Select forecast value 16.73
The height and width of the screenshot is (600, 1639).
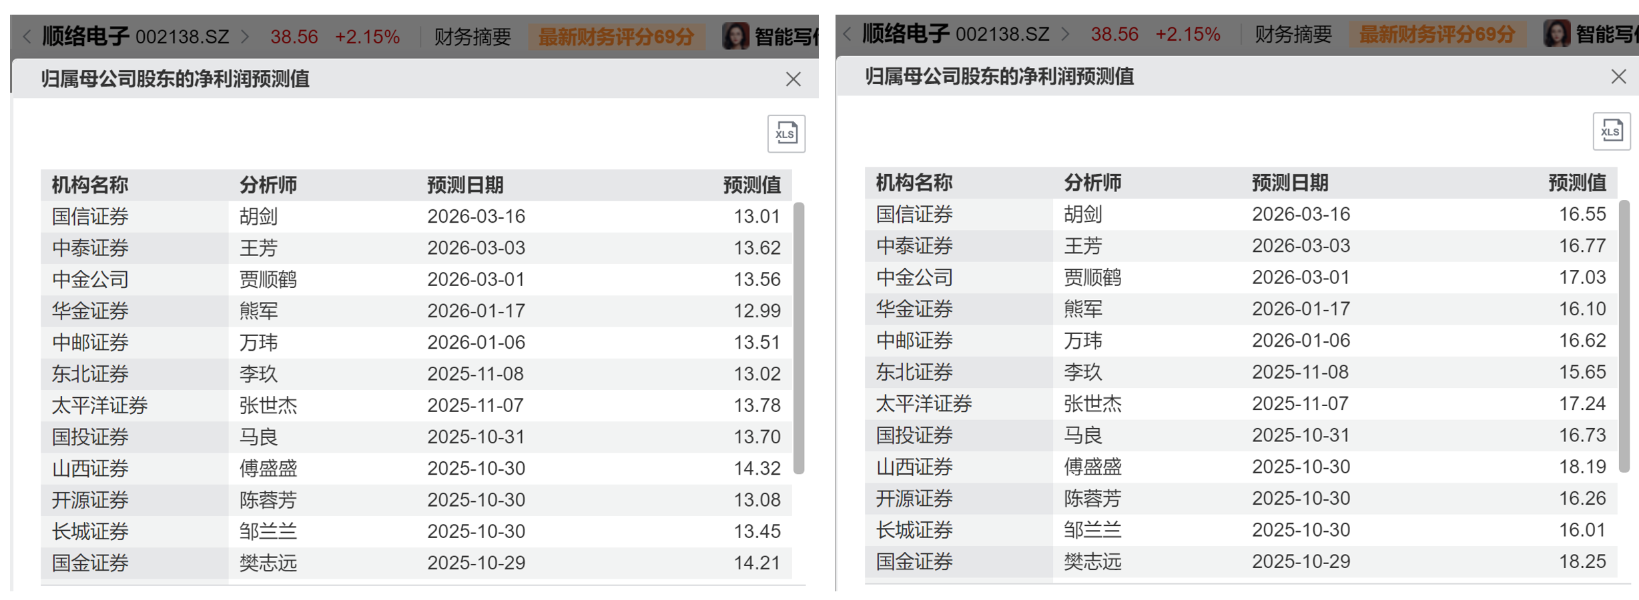(1582, 435)
